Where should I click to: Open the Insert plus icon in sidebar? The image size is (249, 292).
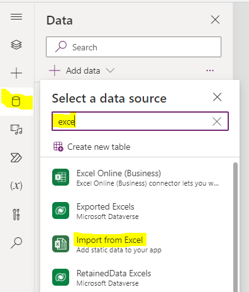[16, 73]
